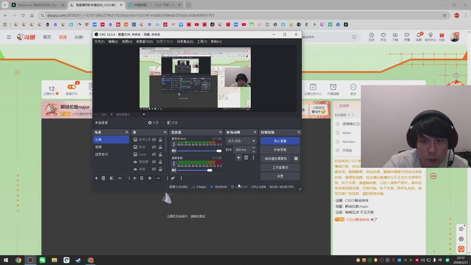Open Douyu follows (关注) heart icon
Viewport: 471px width, 265px height.
383,37
